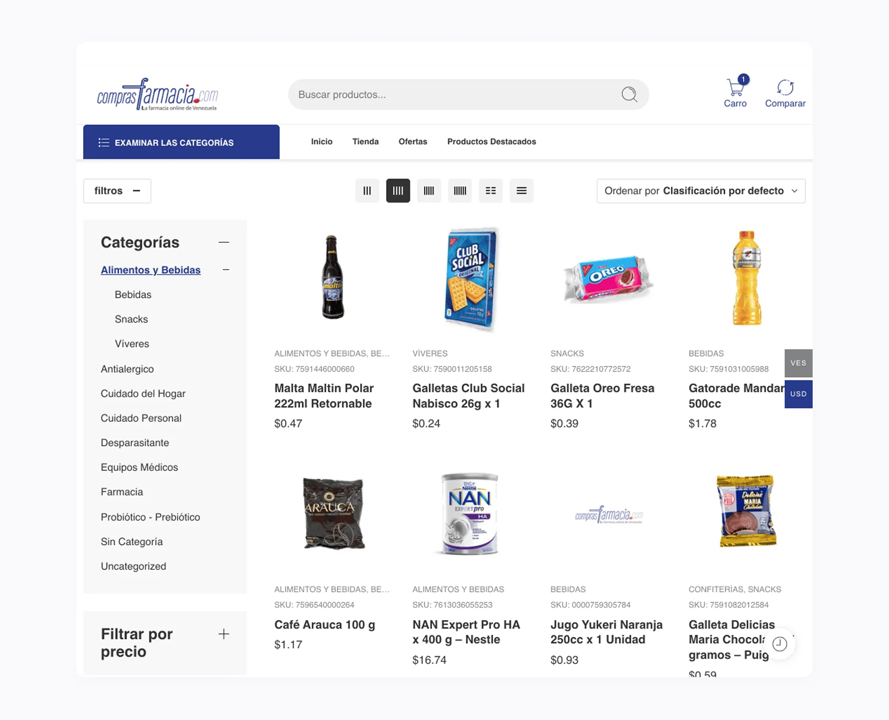
Task: Open the Sin Categoría category
Action: coord(131,542)
